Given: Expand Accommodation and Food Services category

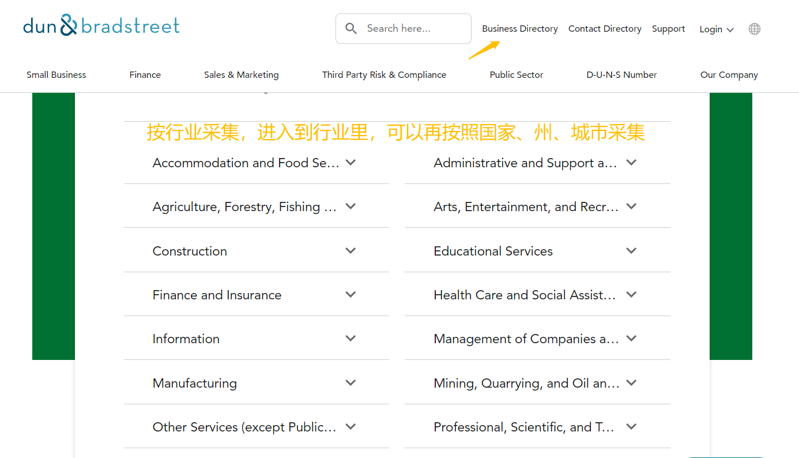Looking at the screenshot, I should [256, 163].
